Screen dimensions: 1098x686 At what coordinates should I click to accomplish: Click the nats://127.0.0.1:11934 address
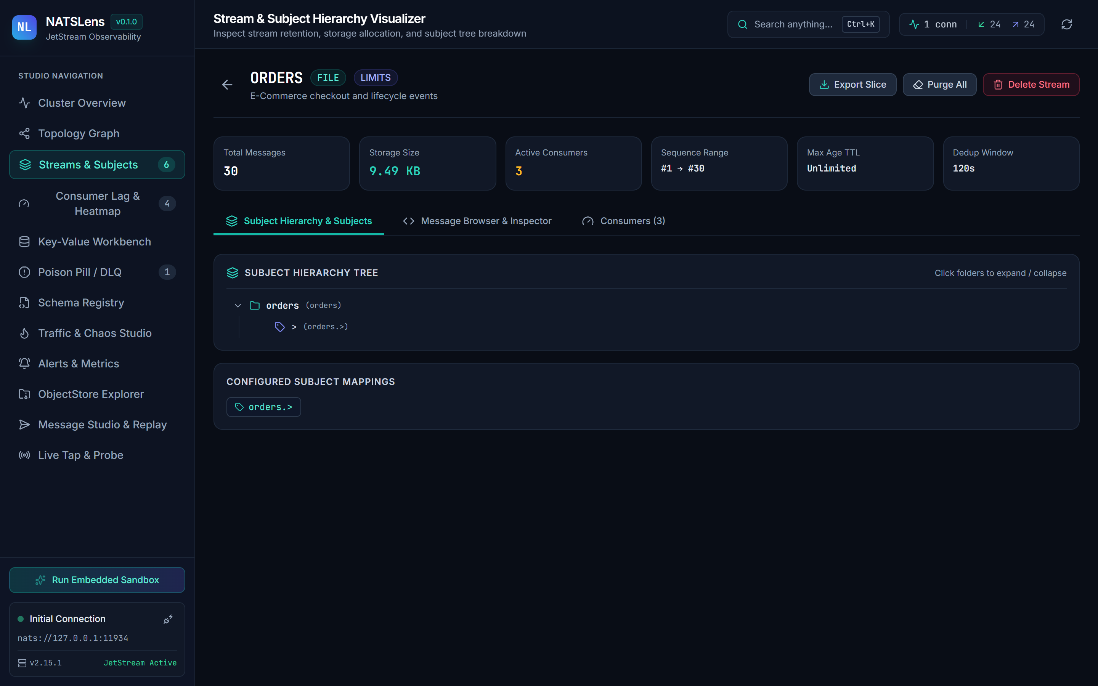click(73, 638)
